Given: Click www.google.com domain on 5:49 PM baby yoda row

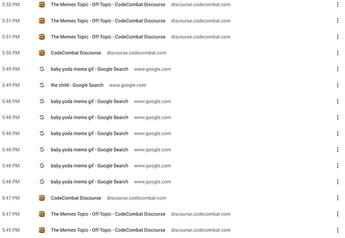Looking at the screenshot, I should pos(152,69).
